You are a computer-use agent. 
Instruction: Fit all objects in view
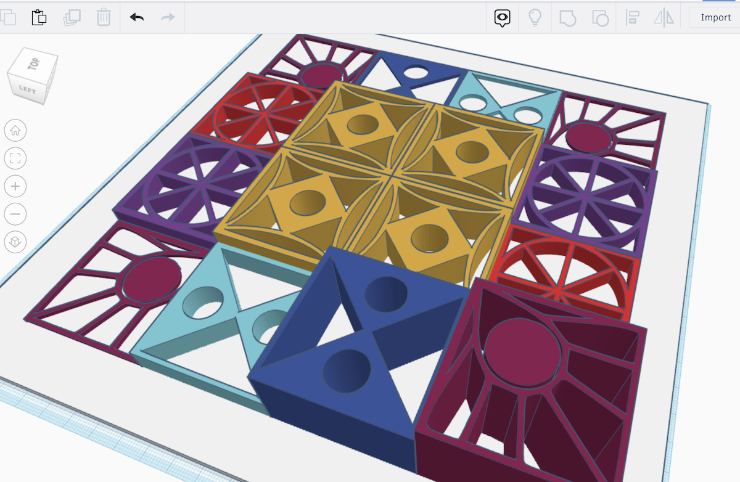point(15,158)
